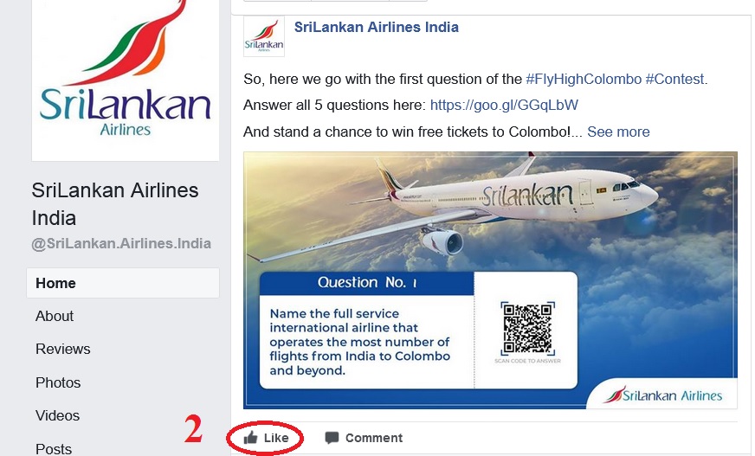Open the goo.gl/GGqLbW link
This screenshot has height=456, width=755.
pyautogui.click(x=504, y=105)
